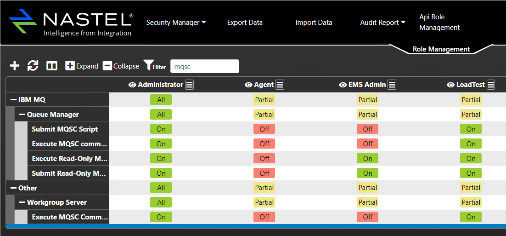Collapse the Other tree node
The width and height of the screenshot is (506, 236).
[x=14, y=188]
